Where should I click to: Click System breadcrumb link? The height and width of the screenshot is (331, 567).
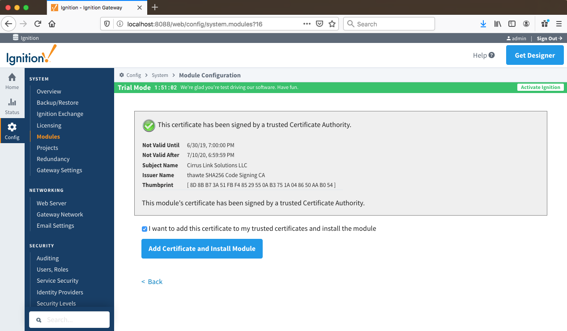click(x=160, y=75)
